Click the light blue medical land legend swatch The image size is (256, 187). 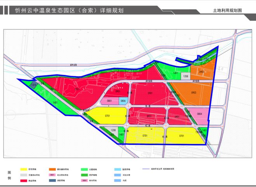coord(117,170)
